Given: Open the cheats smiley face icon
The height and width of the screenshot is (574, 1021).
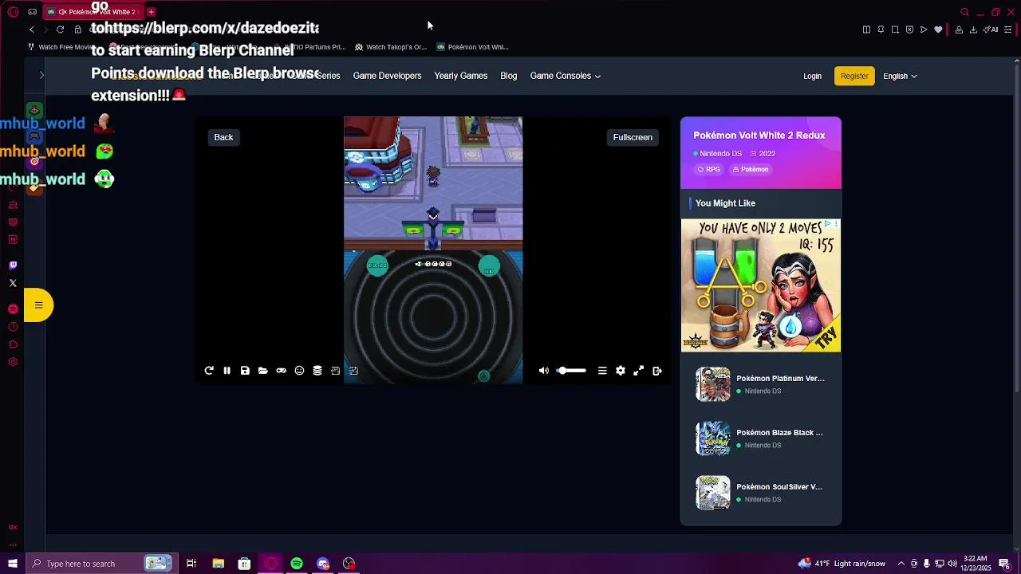Looking at the screenshot, I should coord(299,371).
